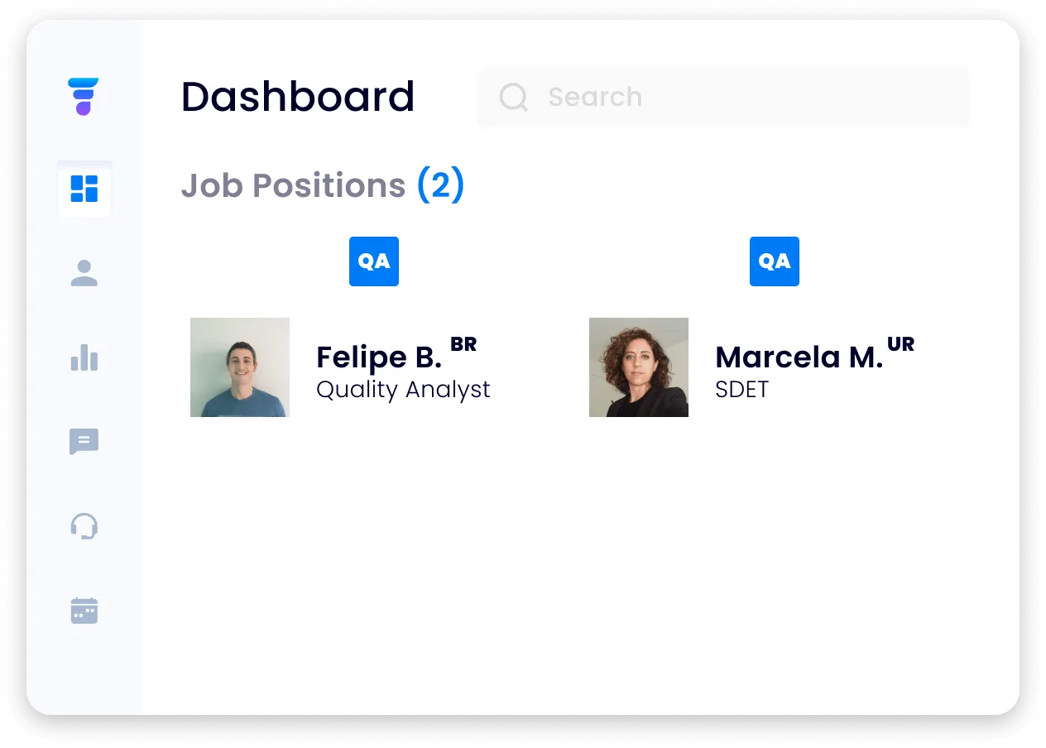Click the BR country tag next to Felipe
Screen dimensions: 1046x748
[464, 344]
